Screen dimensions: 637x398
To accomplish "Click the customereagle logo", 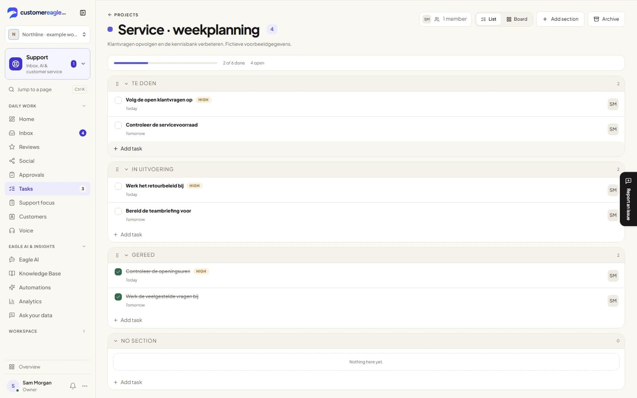I will tap(37, 13).
